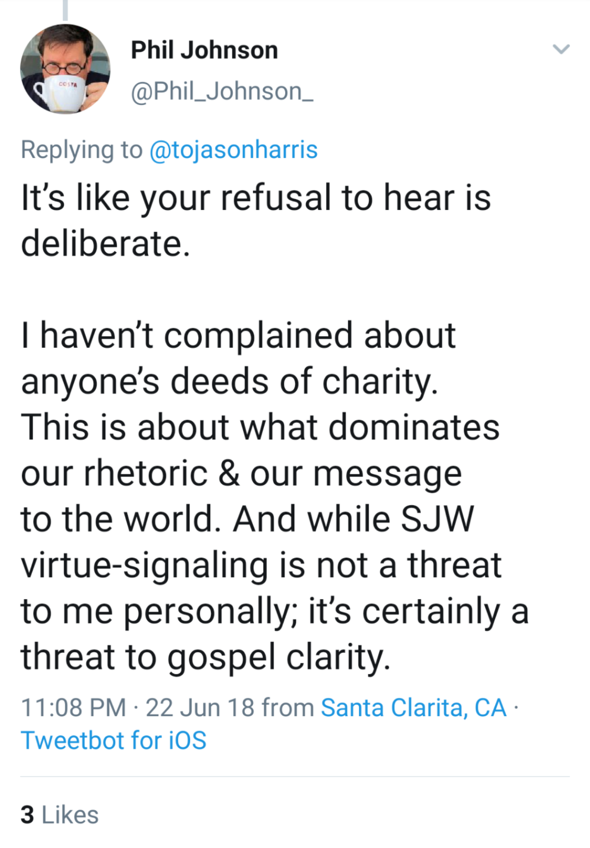590x848 pixels.
Task: Click the Phil Johnson display name
Action: click(x=204, y=50)
